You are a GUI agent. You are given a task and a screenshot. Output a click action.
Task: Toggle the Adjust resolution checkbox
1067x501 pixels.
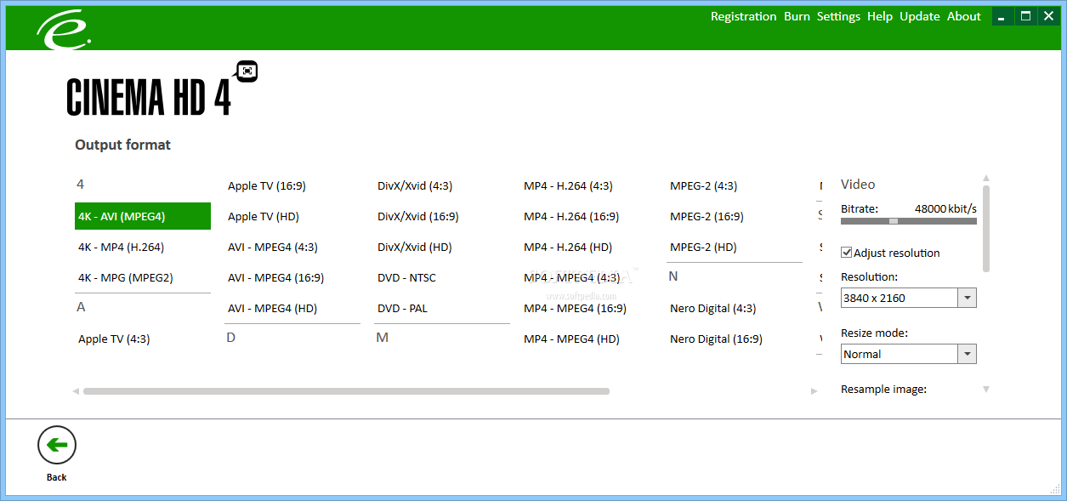click(847, 253)
